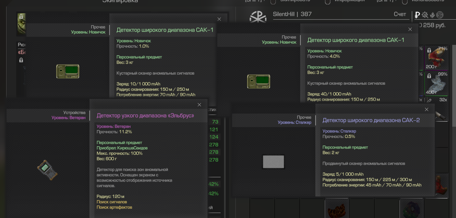Click Потребление энергии: 45 mAh / 70 mAh / 90 mAh
This screenshot has width=456, height=218.
tap(372, 185)
